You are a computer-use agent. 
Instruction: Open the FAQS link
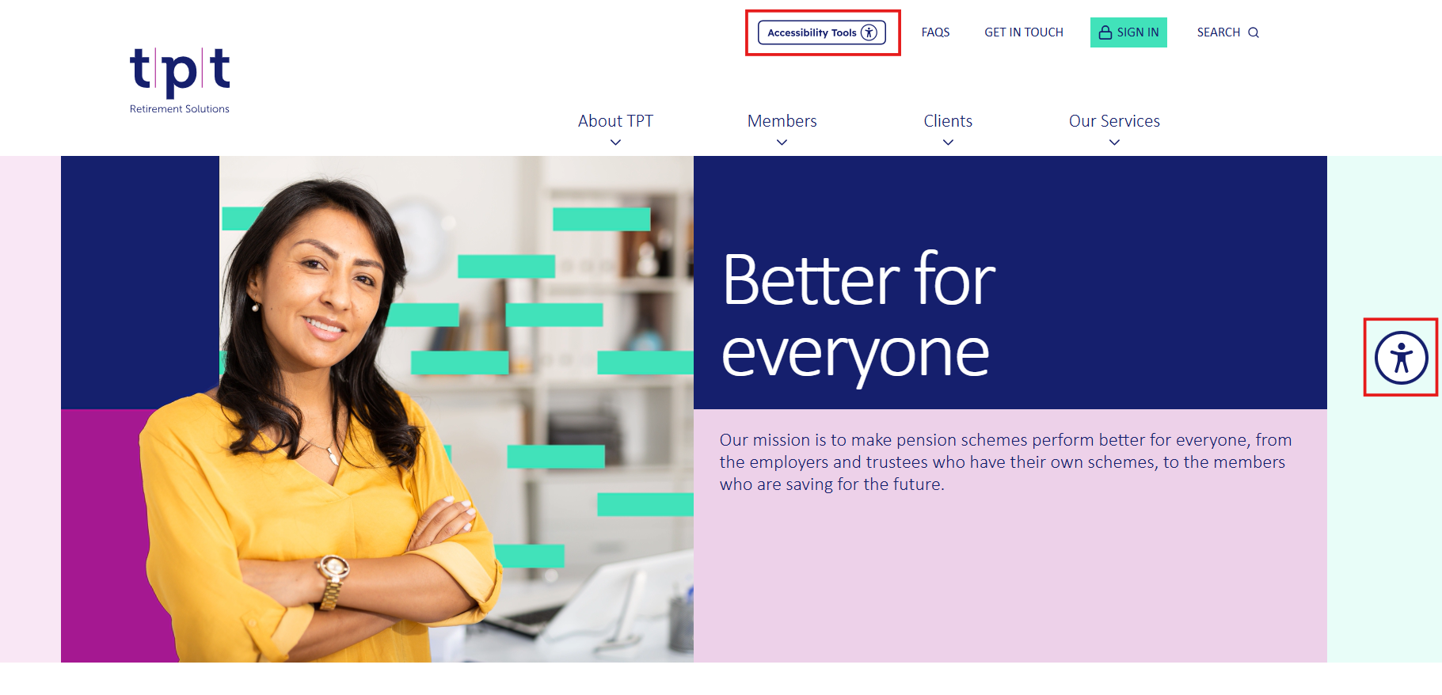point(935,32)
